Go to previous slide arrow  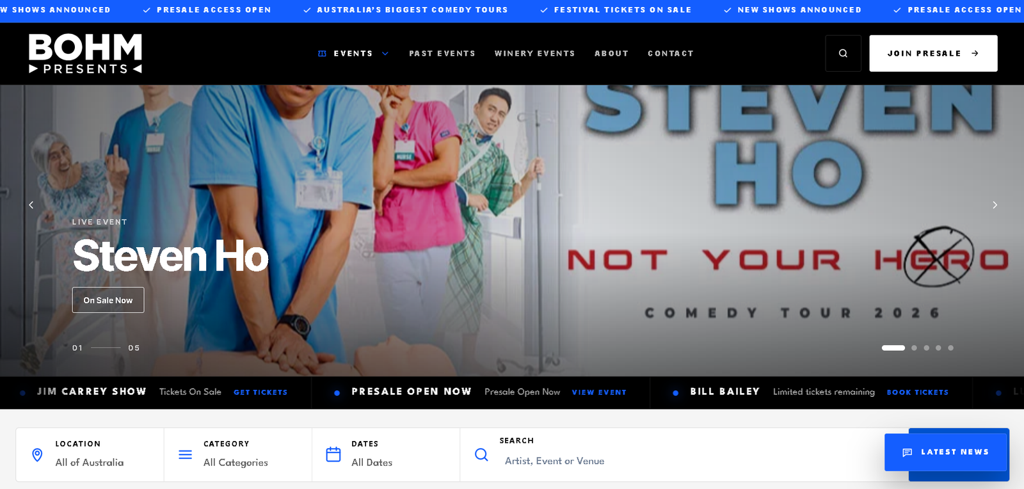tap(31, 205)
